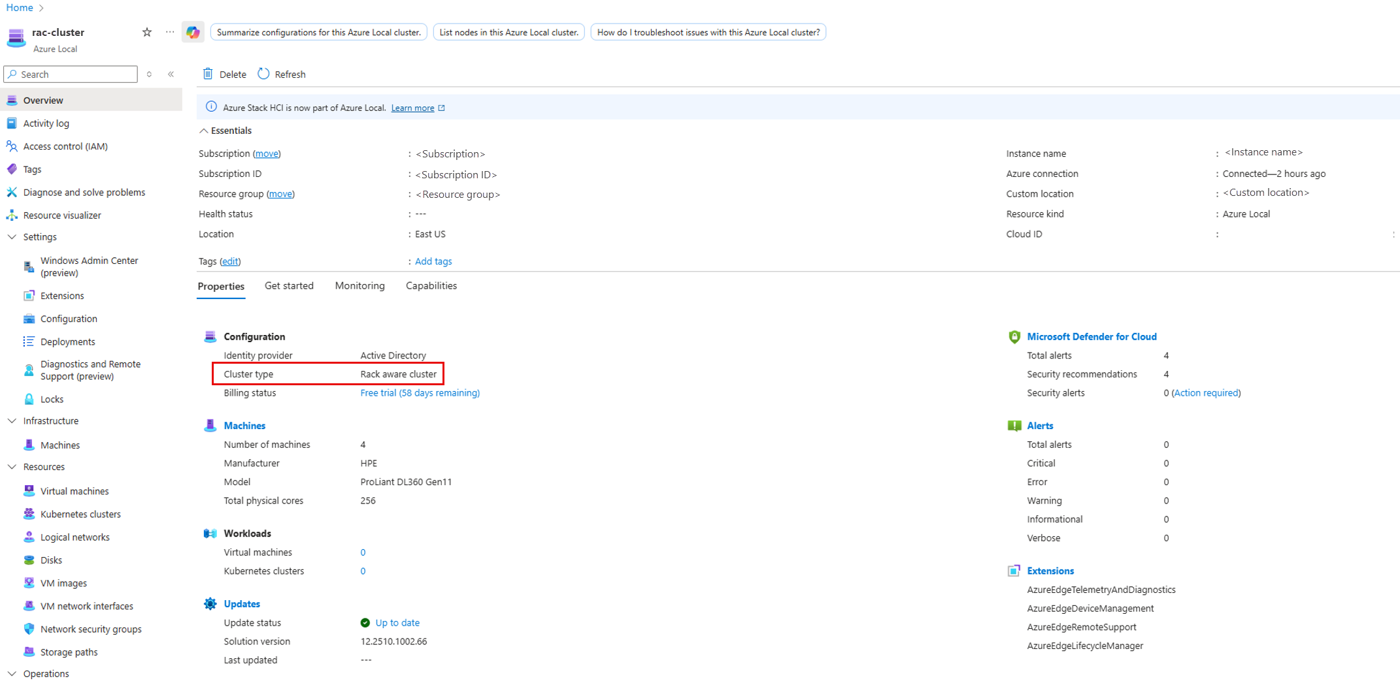The width and height of the screenshot is (1400, 683).
Task: Click the Delete trash can icon
Action: coord(208,74)
